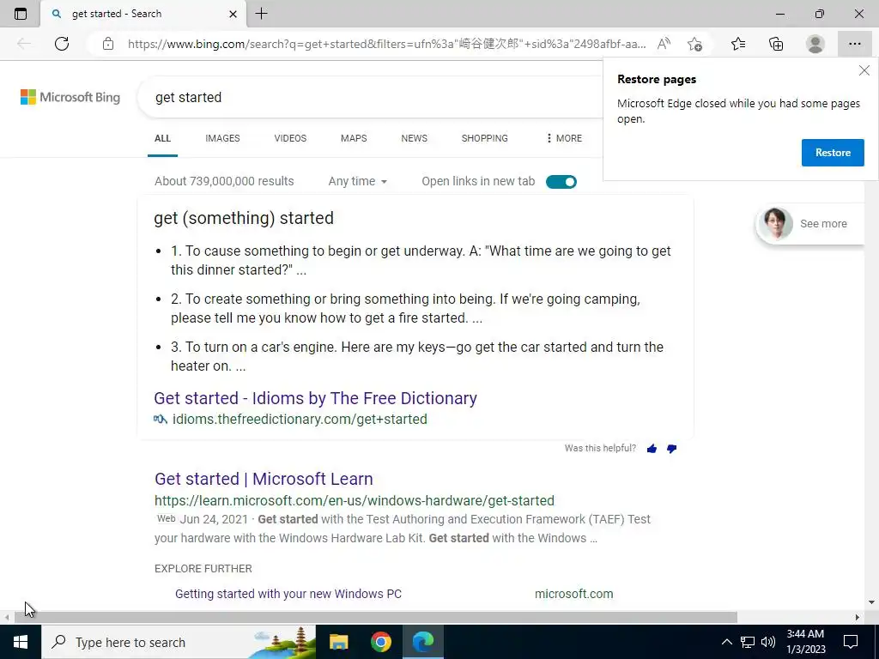Switch to the SHOPPING tab
This screenshot has width=879, height=659.
tap(485, 138)
